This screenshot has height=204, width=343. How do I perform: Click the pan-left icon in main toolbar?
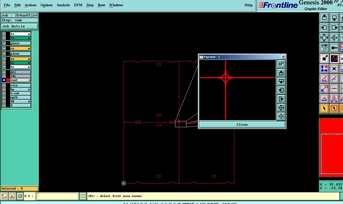point(324,28)
